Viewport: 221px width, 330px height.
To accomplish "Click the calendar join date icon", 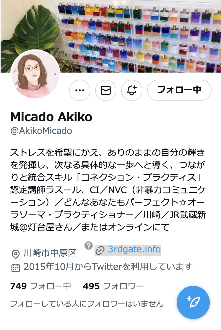I will click(x=15, y=267).
